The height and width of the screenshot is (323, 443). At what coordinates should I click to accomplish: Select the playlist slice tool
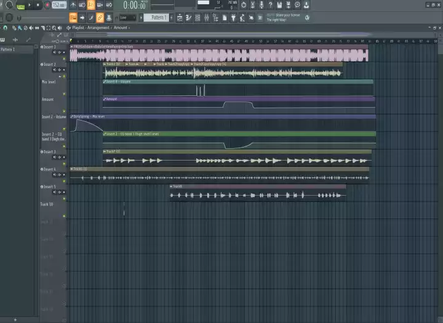42,28
